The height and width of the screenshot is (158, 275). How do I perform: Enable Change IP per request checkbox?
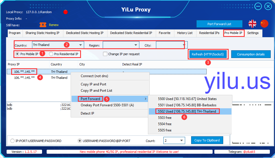pos(105,54)
